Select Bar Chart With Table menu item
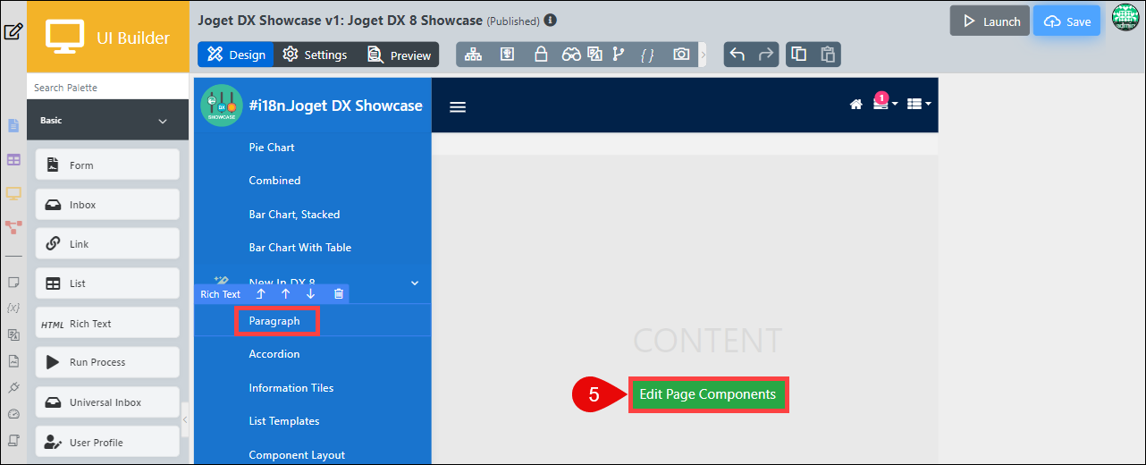Viewport: 1146px width, 465px height. click(x=299, y=248)
